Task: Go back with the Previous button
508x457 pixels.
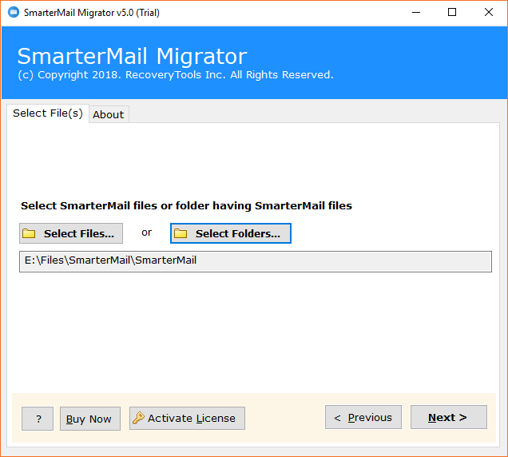Action: pyautogui.click(x=363, y=417)
